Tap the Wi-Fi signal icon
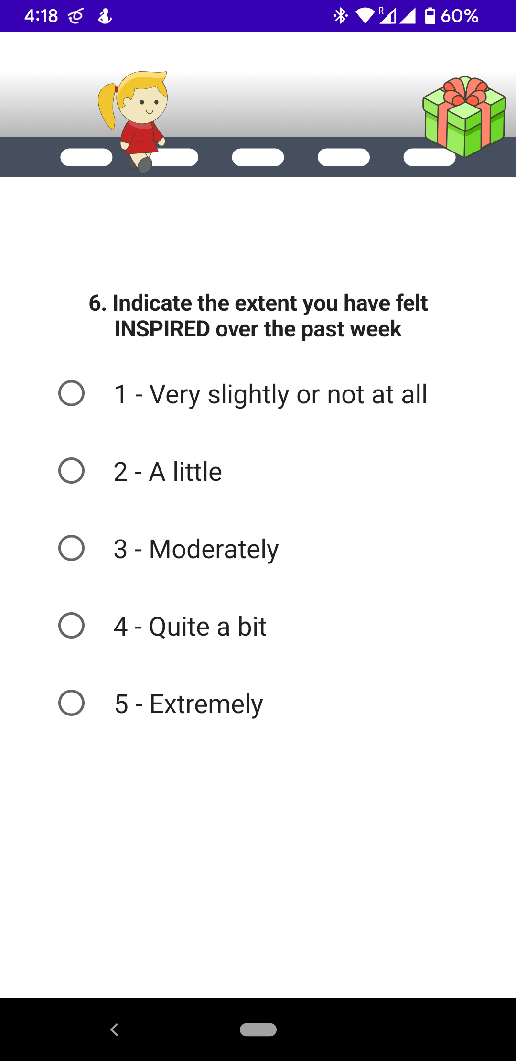Screen dimensions: 516x1061 pyautogui.click(x=365, y=16)
